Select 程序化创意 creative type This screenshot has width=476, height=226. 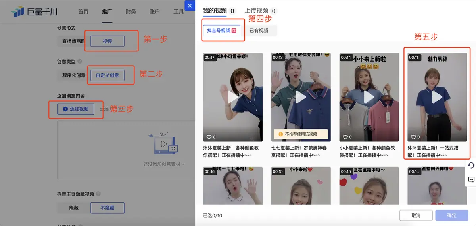click(x=74, y=75)
